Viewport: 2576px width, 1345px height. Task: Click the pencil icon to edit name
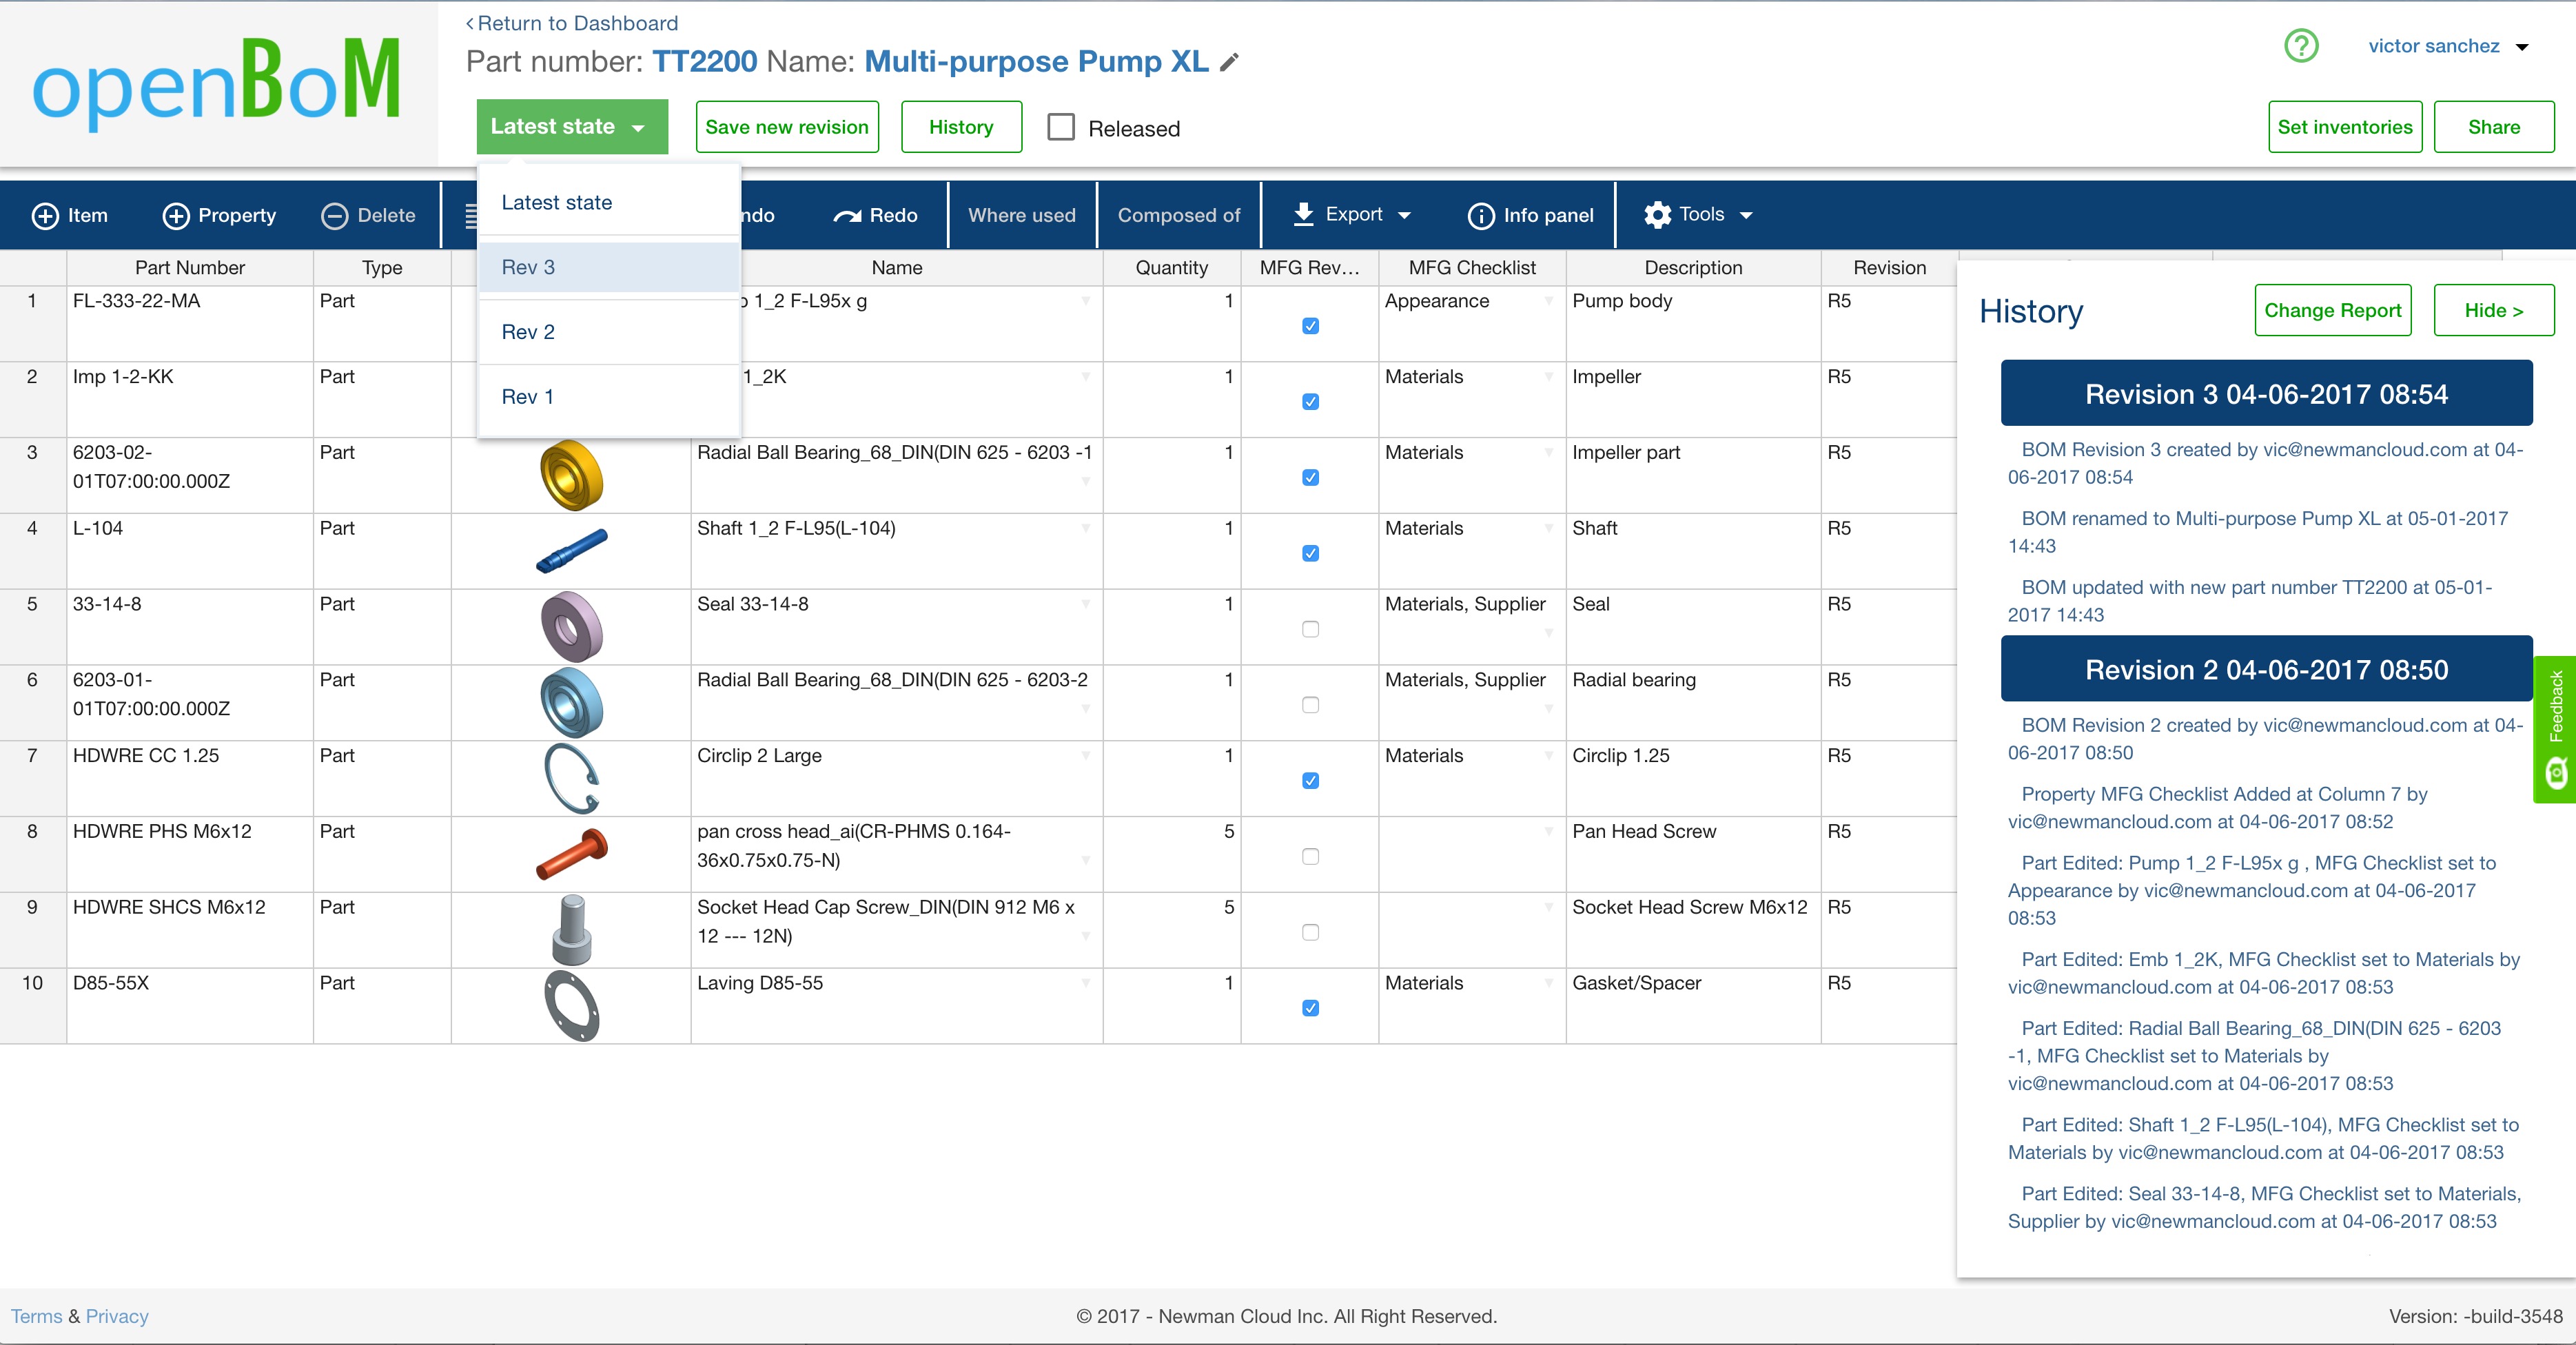pyautogui.click(x=1230, y=62)
